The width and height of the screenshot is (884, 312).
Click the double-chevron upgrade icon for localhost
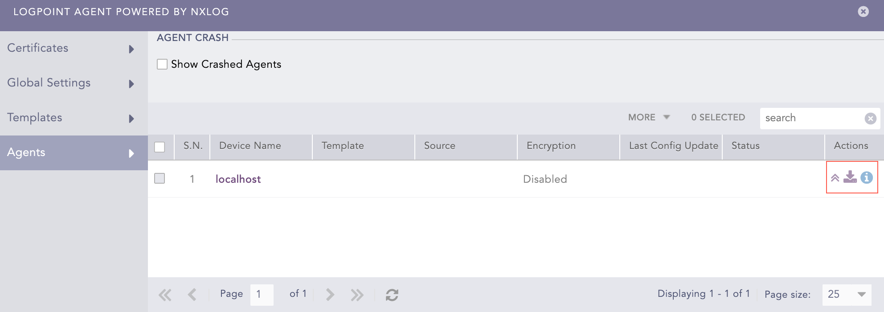pos(835,178)
